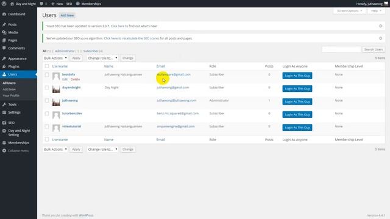Open the bottom 'Change role to' dropdown
The width and height of the screenshot is (390, 219).
[x=102, y=150]
